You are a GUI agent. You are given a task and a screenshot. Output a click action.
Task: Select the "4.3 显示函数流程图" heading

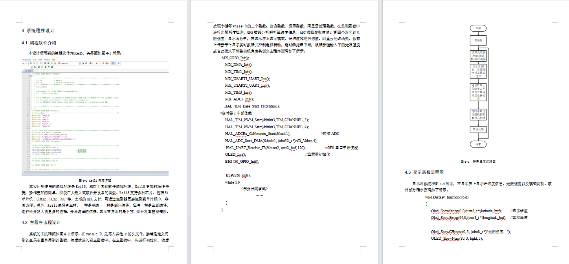(x=424, y=172)
